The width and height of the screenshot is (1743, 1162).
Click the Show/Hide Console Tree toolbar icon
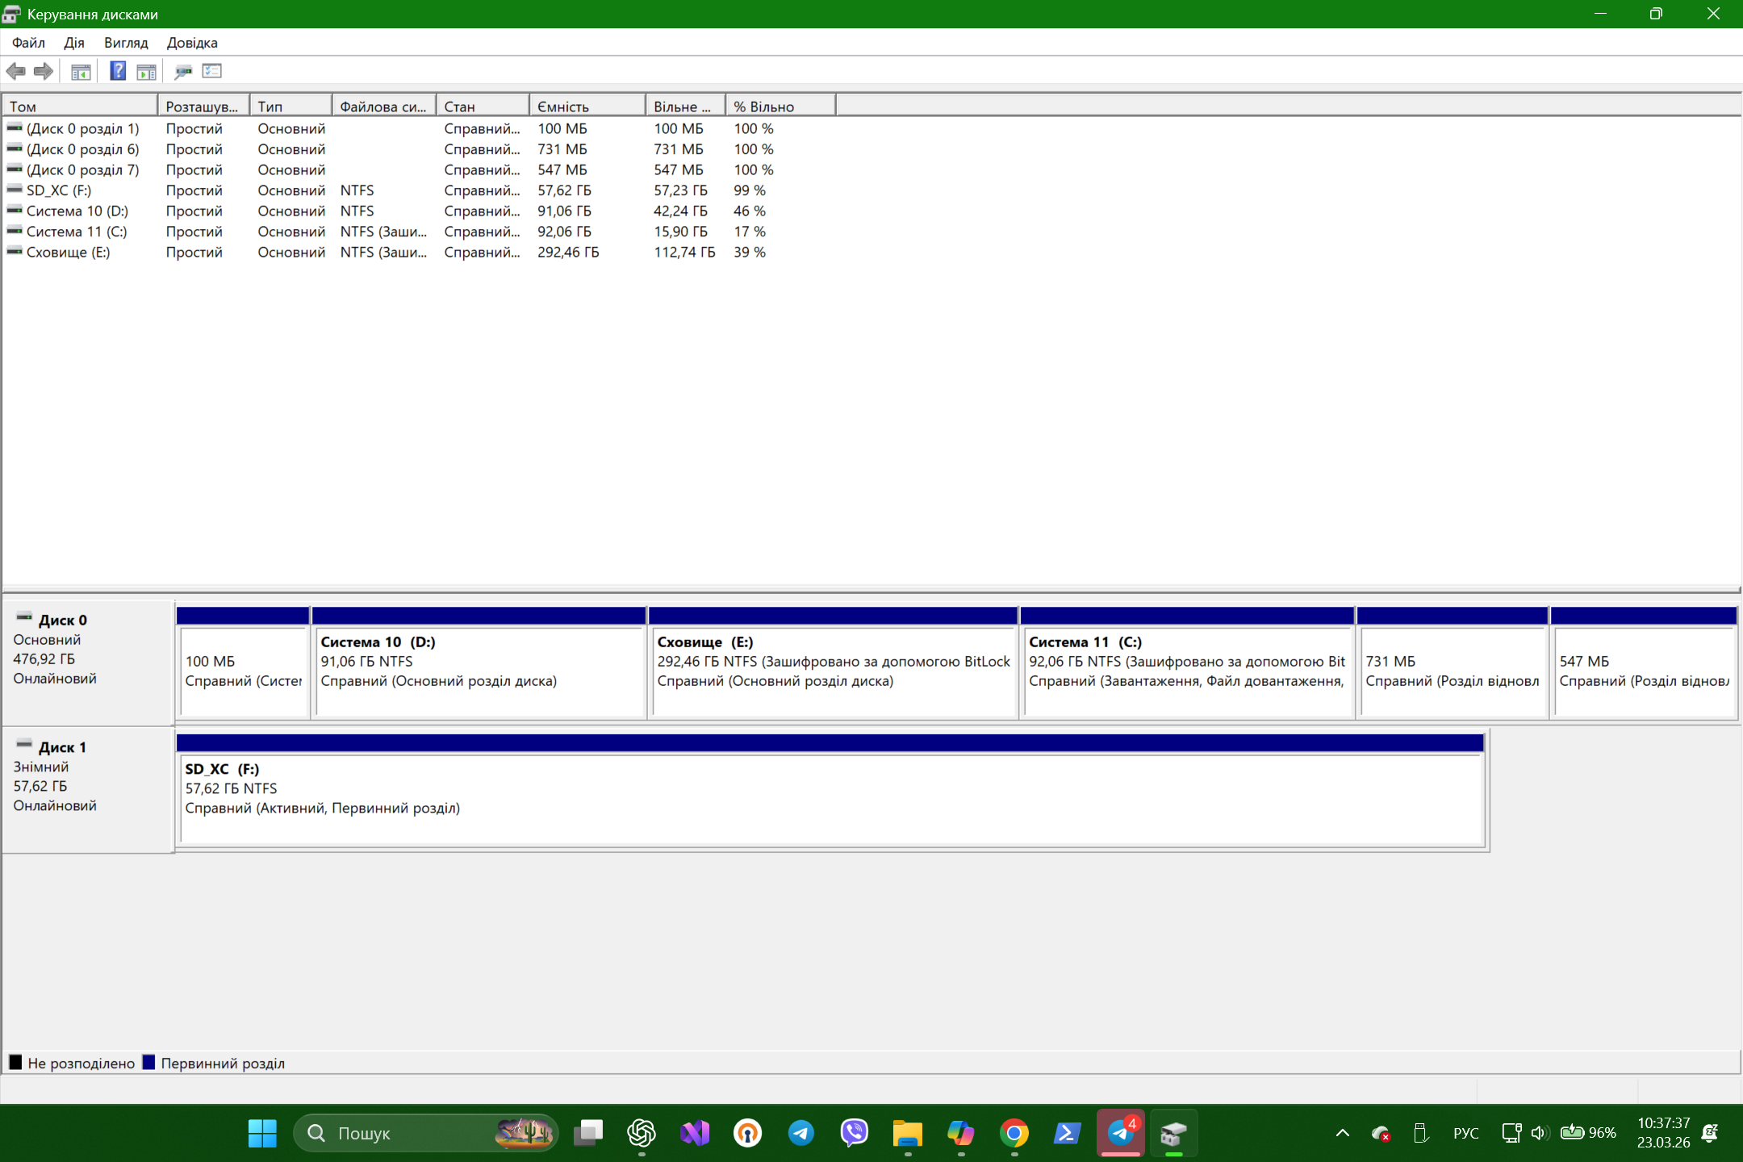pos(81,71)
